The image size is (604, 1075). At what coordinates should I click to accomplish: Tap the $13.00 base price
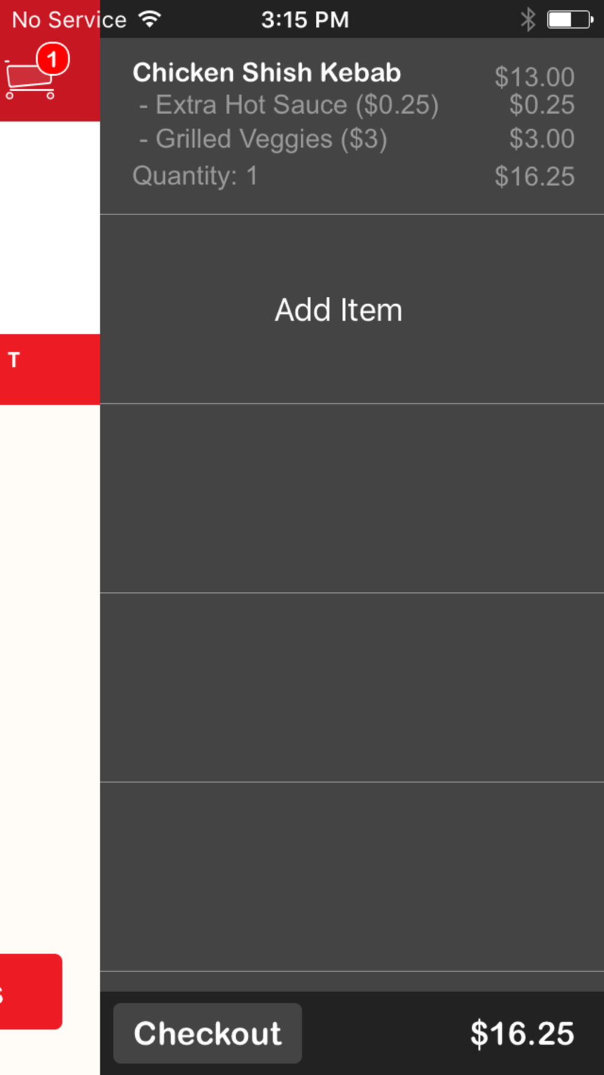tap(534, 77)
